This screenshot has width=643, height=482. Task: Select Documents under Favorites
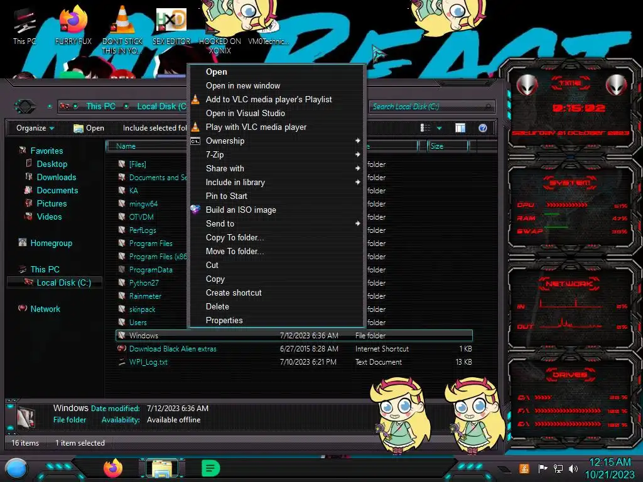tap(57, 190)
